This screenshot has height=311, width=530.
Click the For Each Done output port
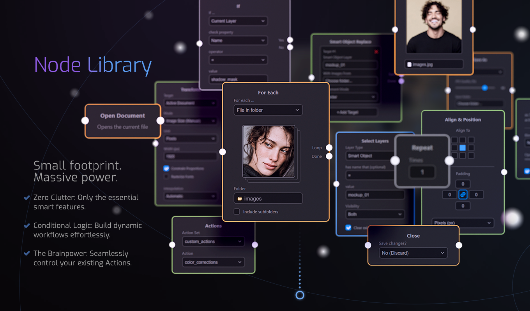point(329,156)
